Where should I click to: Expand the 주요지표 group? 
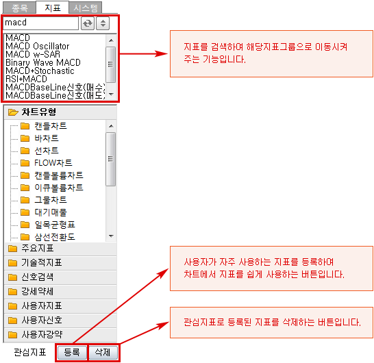click(60, 249)
